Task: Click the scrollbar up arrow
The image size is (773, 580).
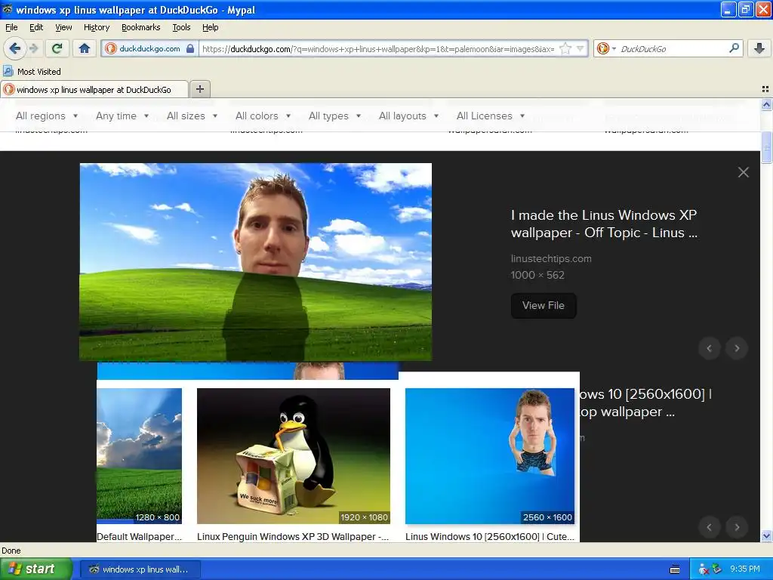Action: click(x=766, y=104)
